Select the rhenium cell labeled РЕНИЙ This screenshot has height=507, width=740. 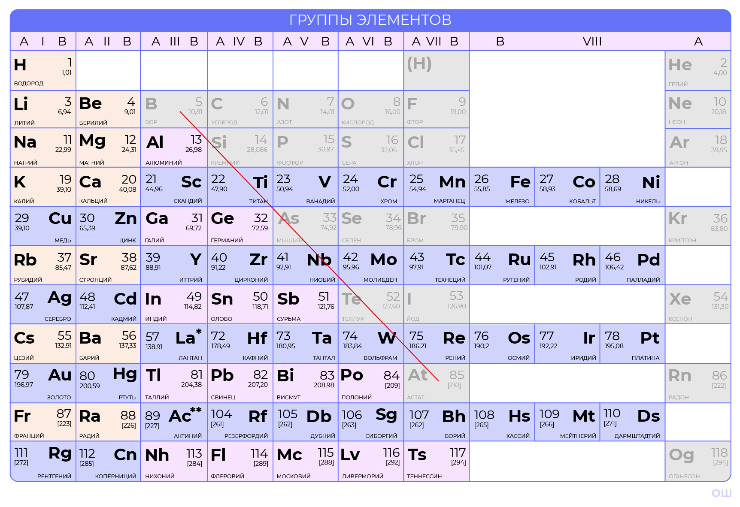pos(437,344)
